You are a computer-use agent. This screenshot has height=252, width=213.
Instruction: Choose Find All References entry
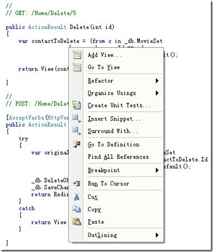coord(116,157)
